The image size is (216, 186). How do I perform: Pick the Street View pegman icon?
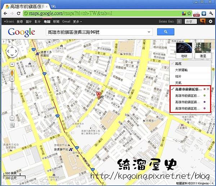(x=12, y=73)
